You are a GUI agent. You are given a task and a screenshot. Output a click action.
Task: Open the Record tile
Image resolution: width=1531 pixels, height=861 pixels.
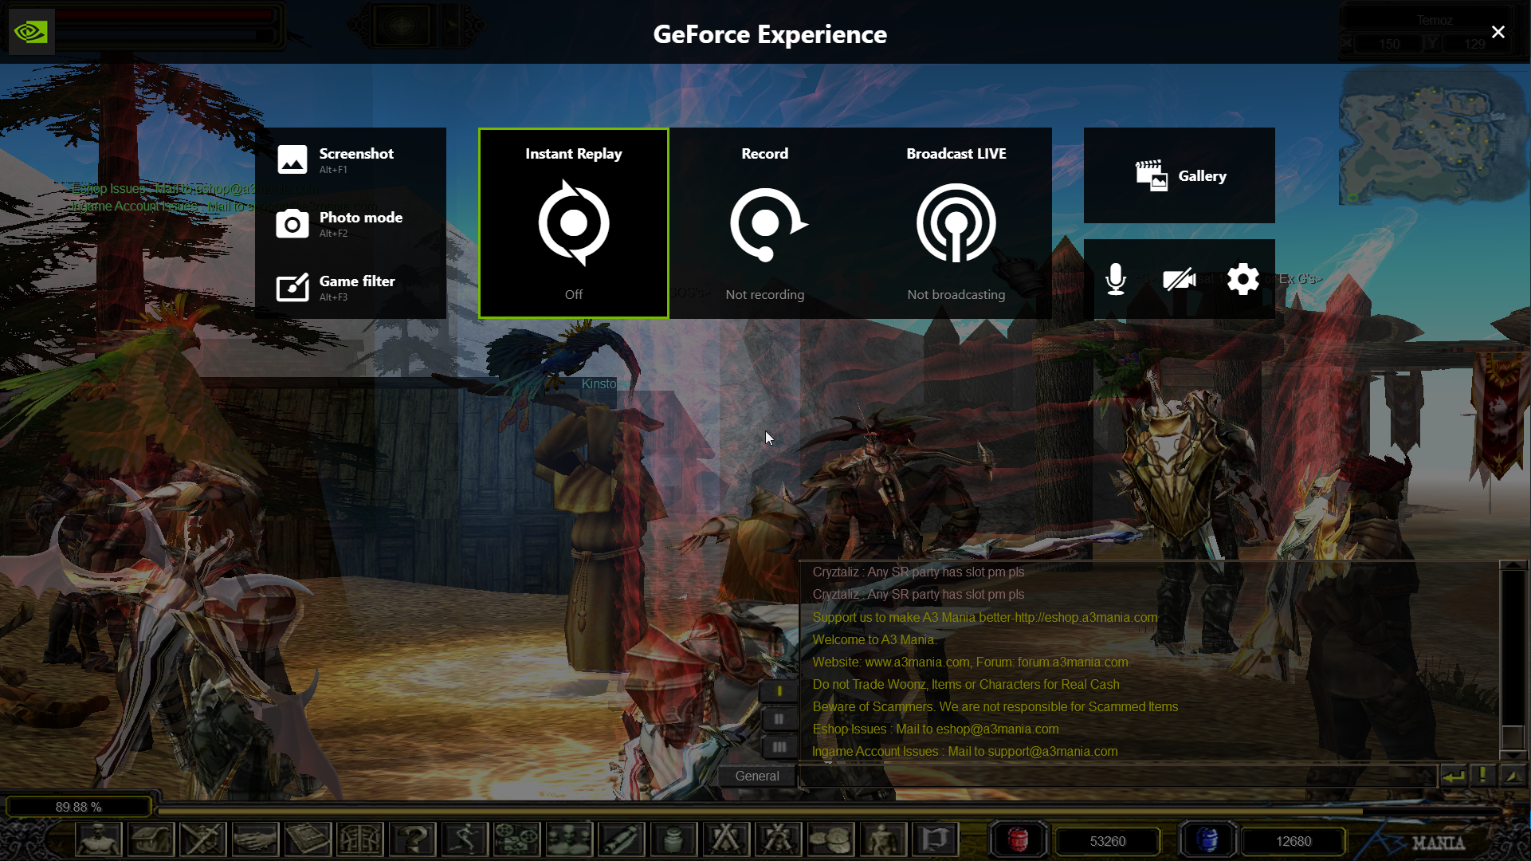point(765,223)
